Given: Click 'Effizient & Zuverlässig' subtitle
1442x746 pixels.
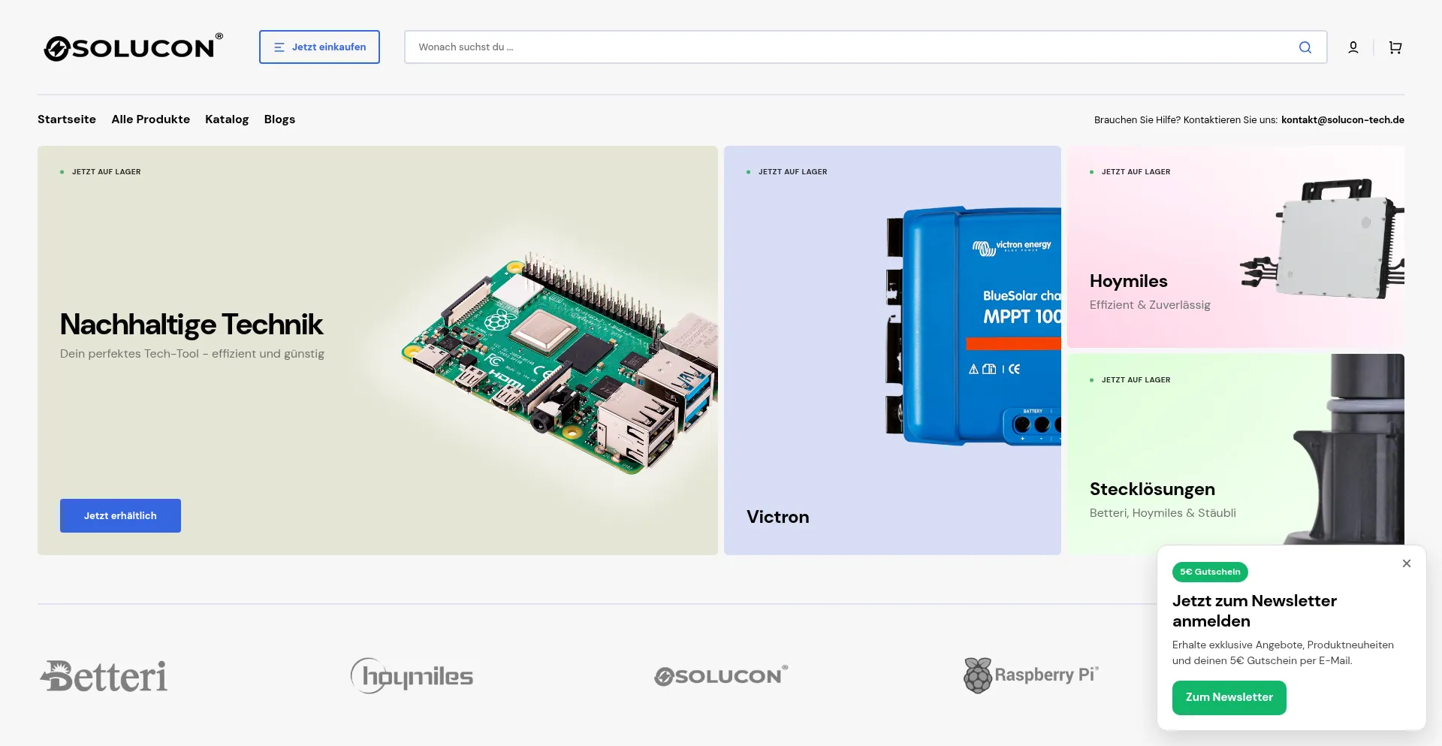Looking at the screenshot, I should [1150, 305].
